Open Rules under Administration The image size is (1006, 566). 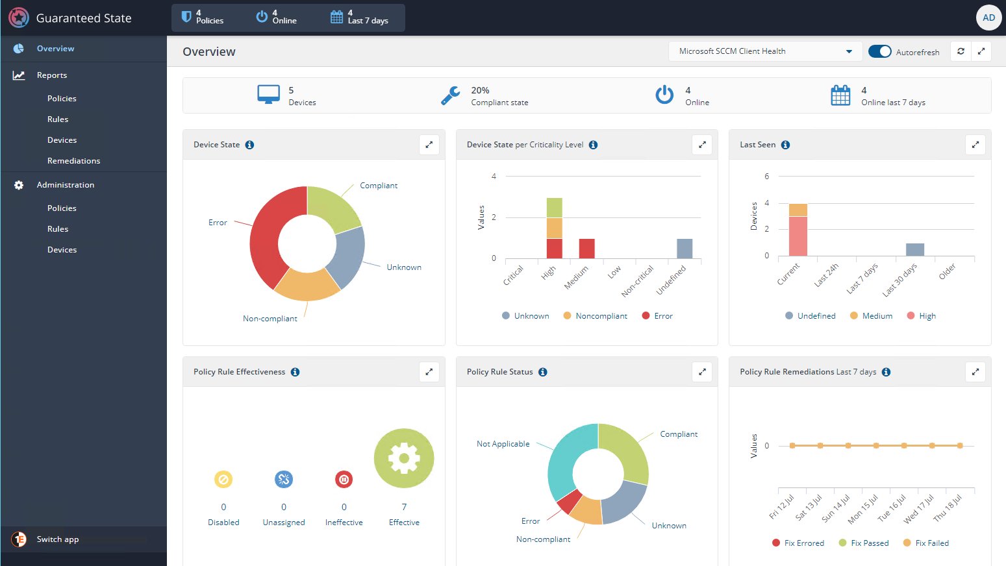58,229
